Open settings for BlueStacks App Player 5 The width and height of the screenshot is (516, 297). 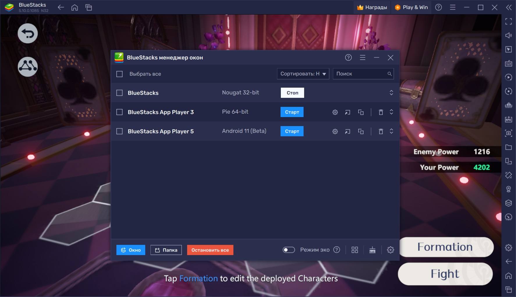(335, 131)
